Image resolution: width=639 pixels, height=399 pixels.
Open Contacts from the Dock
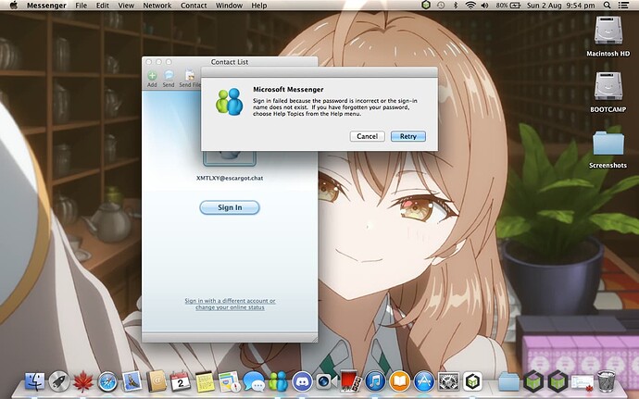click(157, 382)
